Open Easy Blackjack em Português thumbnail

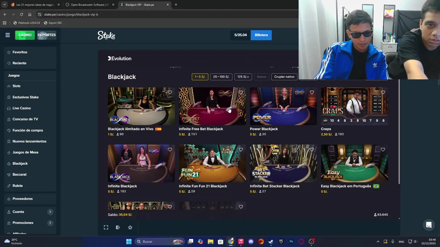[x=354, y=163]
